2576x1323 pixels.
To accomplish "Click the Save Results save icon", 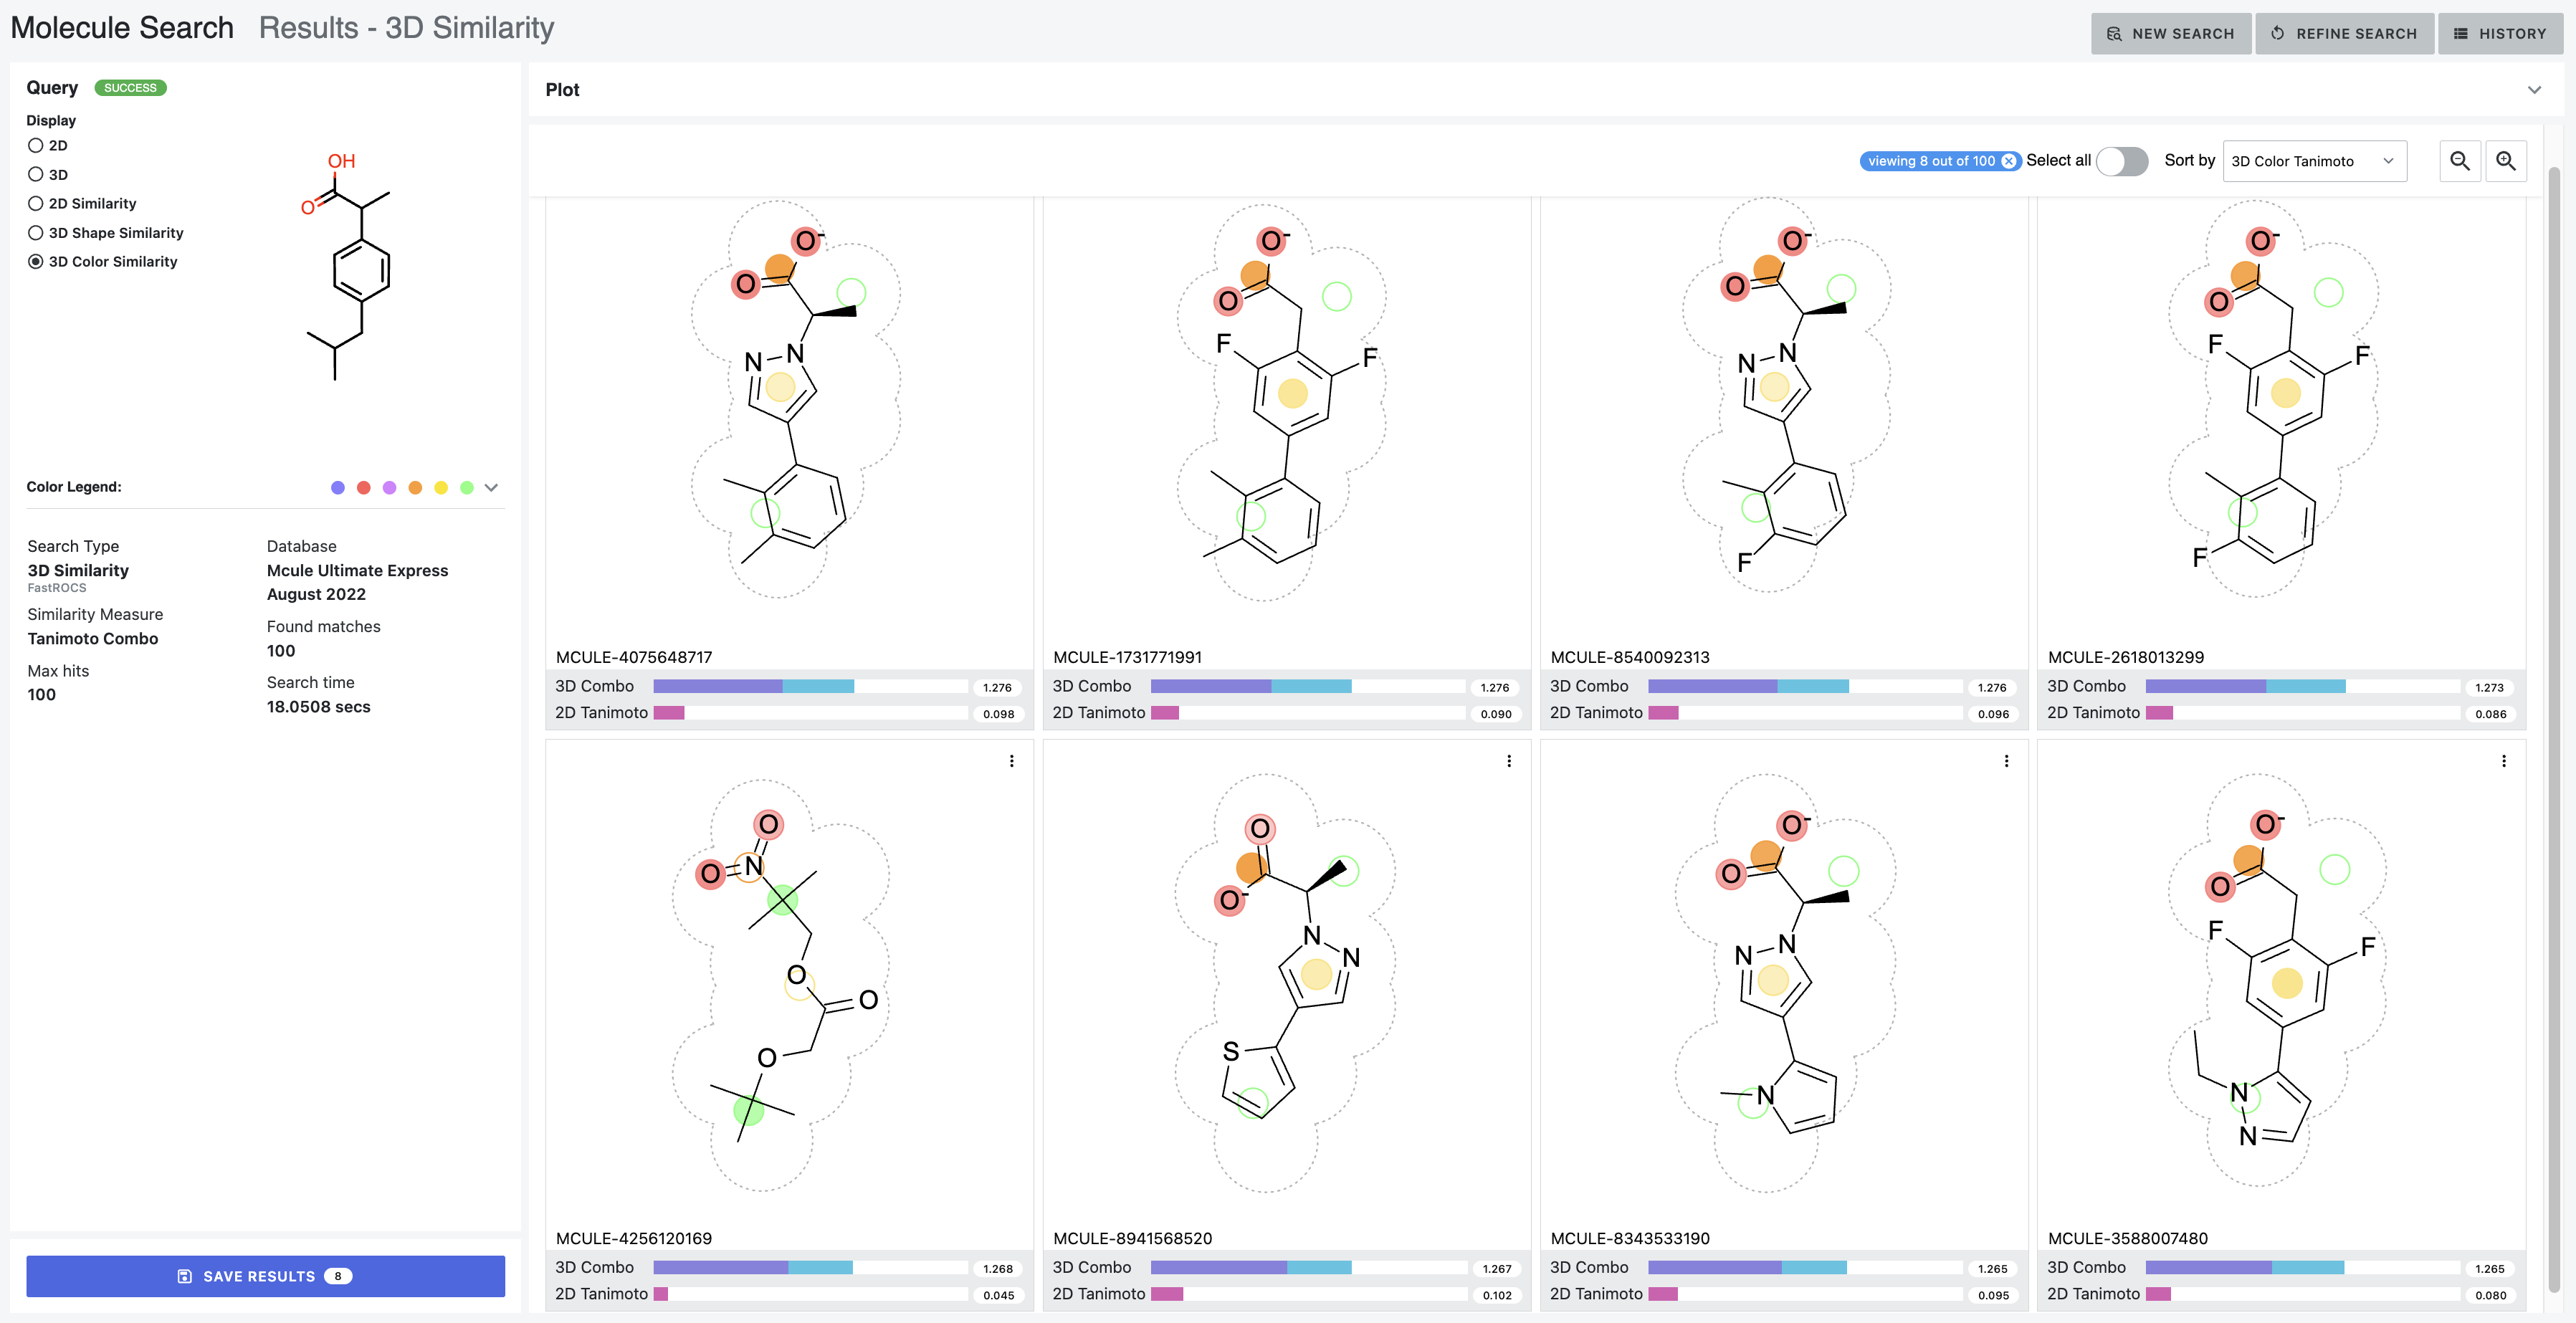I will 185,1276.
